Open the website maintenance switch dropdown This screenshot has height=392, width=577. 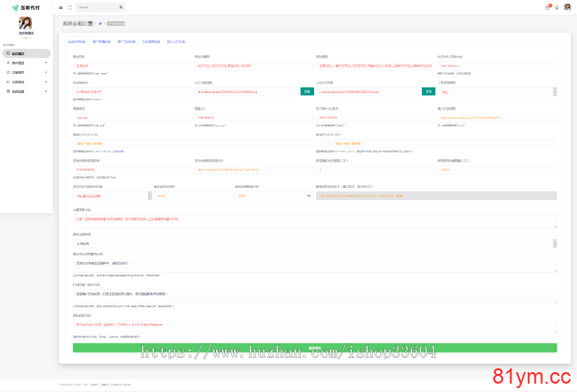(314, 243)
